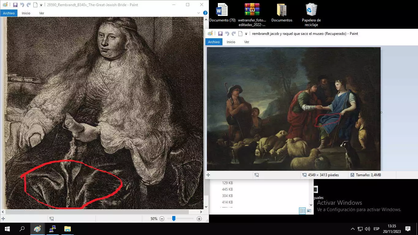Switch to Ver tab in jacob y raquel Paint

[x=247, y=42]
